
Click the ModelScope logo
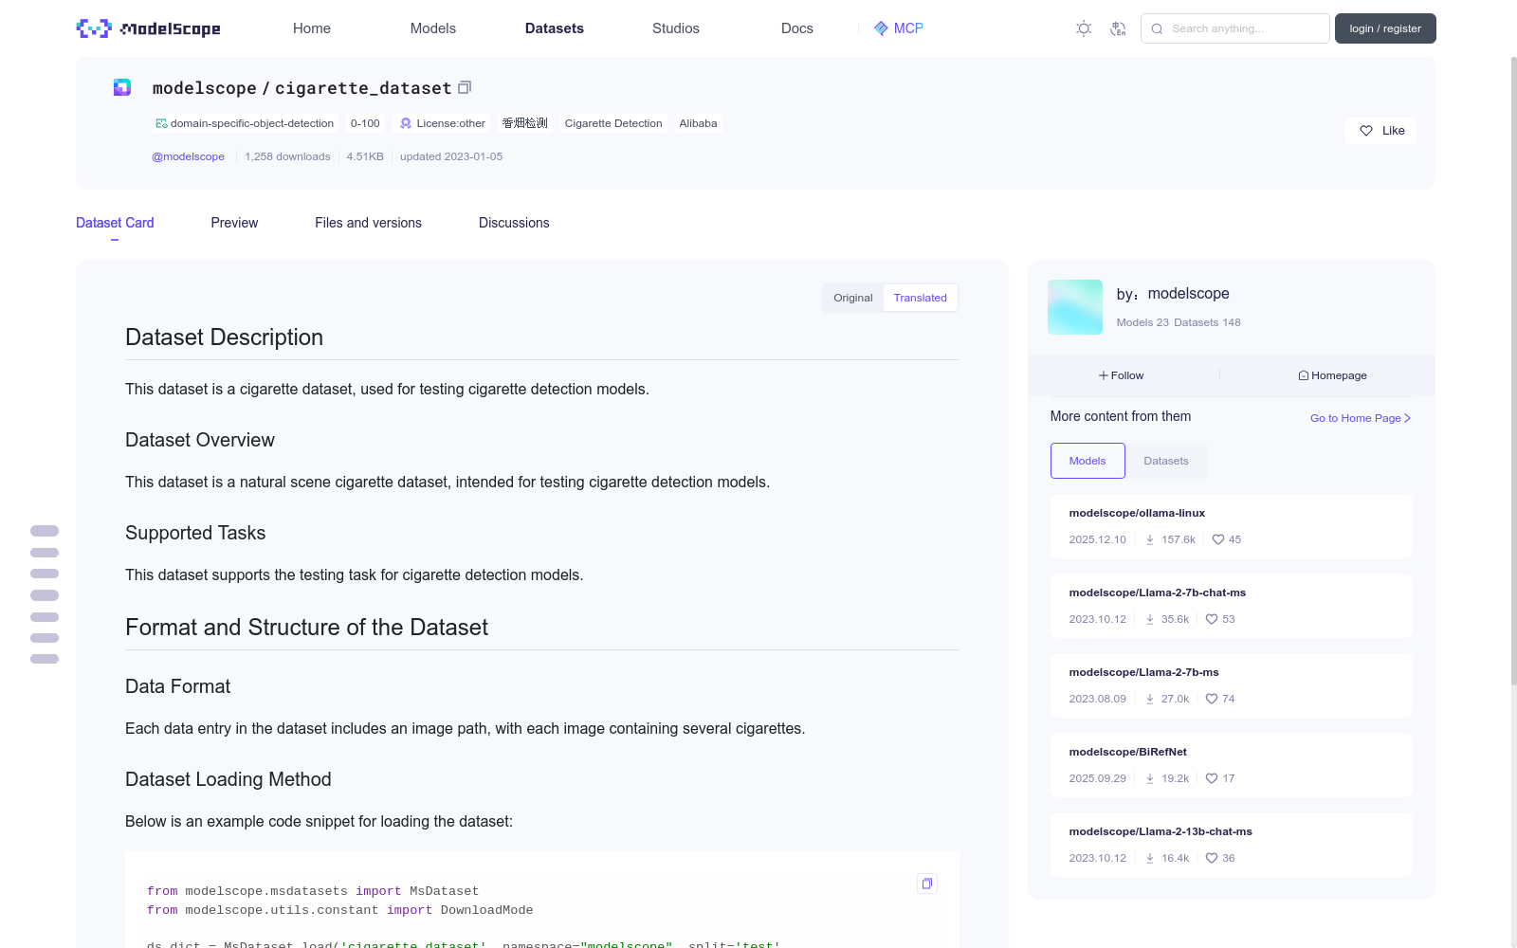pos(148,28)
